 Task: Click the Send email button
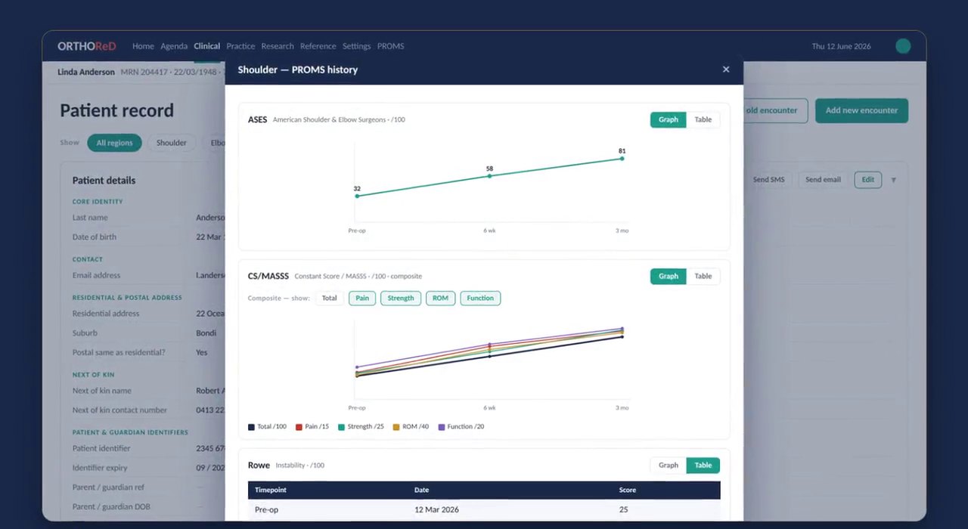[823, 180]
